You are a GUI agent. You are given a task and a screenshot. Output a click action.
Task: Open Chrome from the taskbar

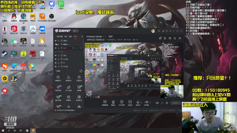coord(27,130)
